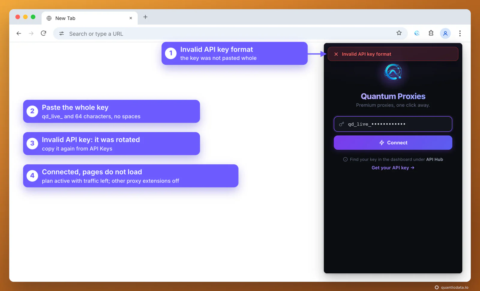Open the browser three-dot menu
This screenshot has width=480, height=291.
tap(460, 34)
